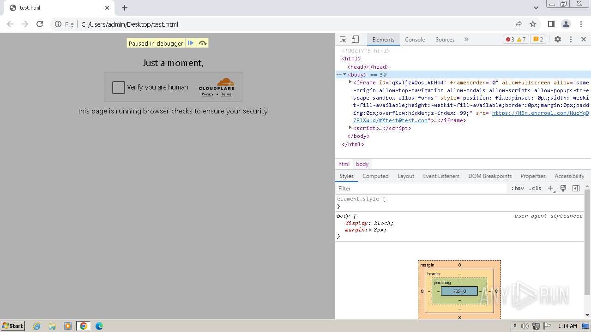The width and height of the screenshot is (591, 332).
Task: Add a new style rule plus icon
Action: tap(550, 188)
